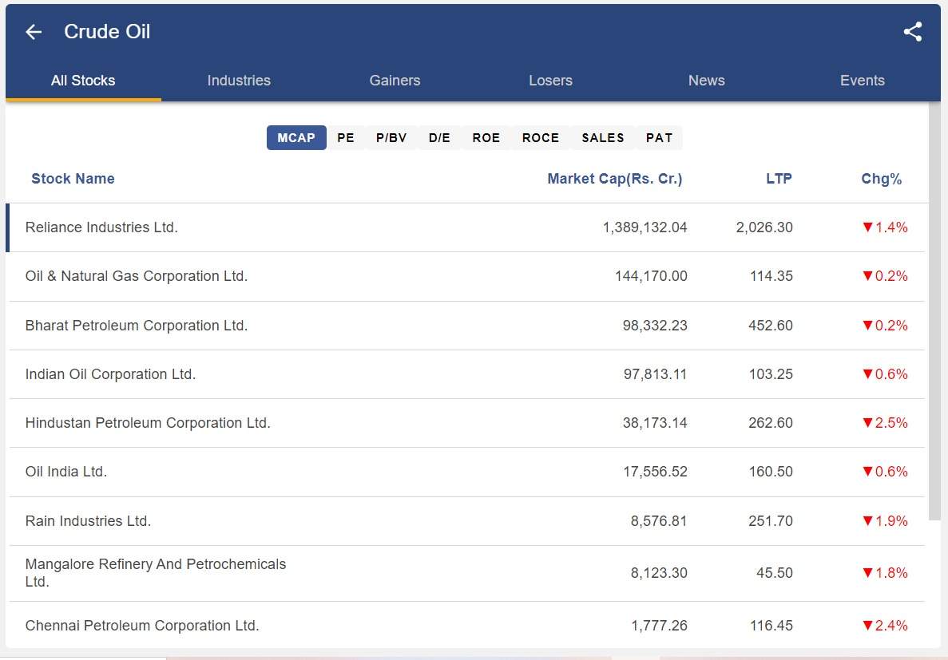The image size is (948, 660).
Task: Select the D/E filter chip
Action: pos(439,137)
